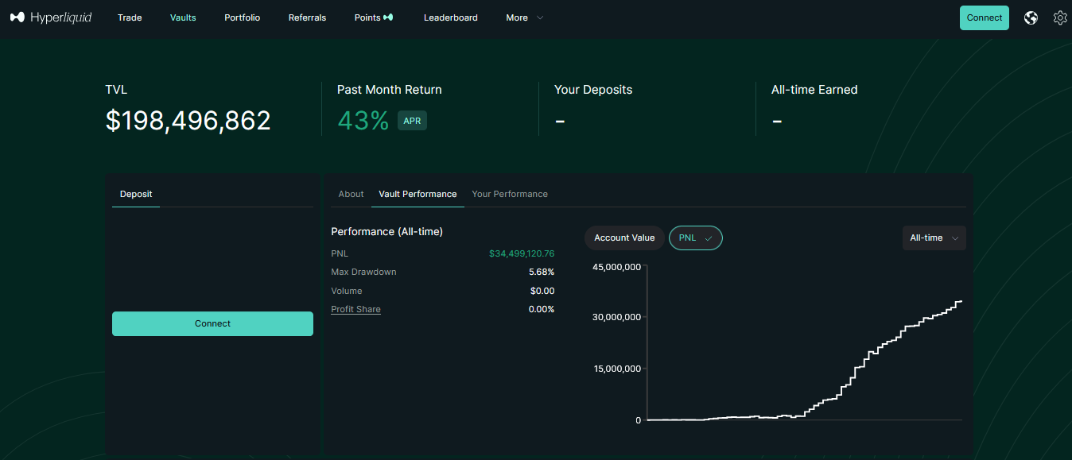The width and height of the screenshot is (1072, 460).
Task: Click Connect in the Deposit panel
Action: pos(212,323)
